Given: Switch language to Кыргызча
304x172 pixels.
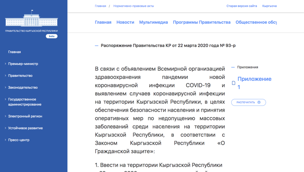Looking at the screenshot, I should click(269, 6).
